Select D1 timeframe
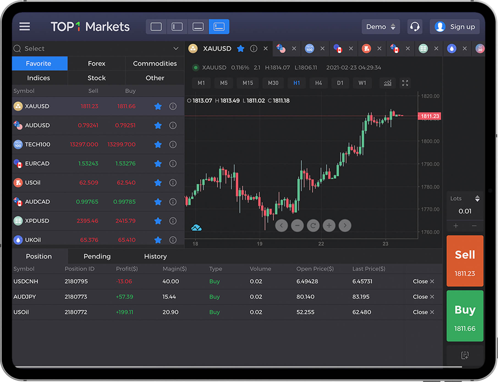This screenshot has width=498, height=382. coord(340,83)
